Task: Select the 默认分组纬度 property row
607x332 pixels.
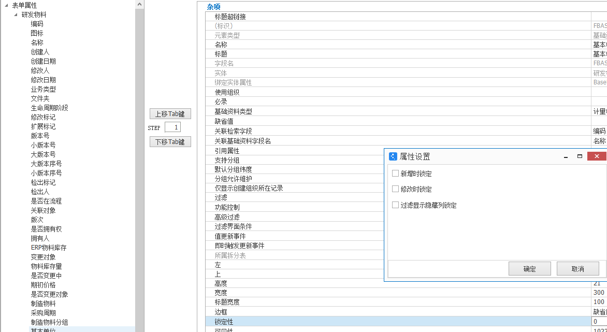Action: point(295,169)
